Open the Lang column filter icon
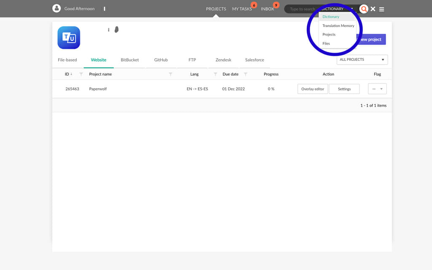The image size is (432, 270). click(216, 74)
